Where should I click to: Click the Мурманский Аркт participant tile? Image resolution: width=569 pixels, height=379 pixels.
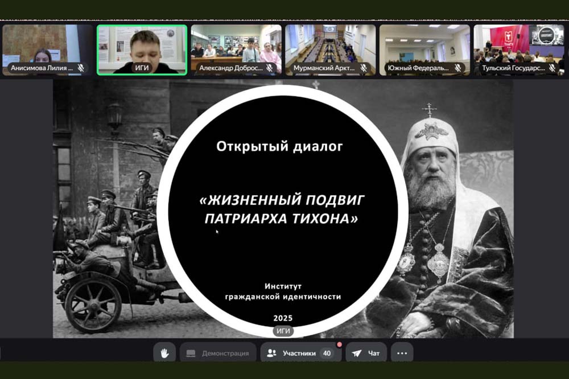[330, 48]
